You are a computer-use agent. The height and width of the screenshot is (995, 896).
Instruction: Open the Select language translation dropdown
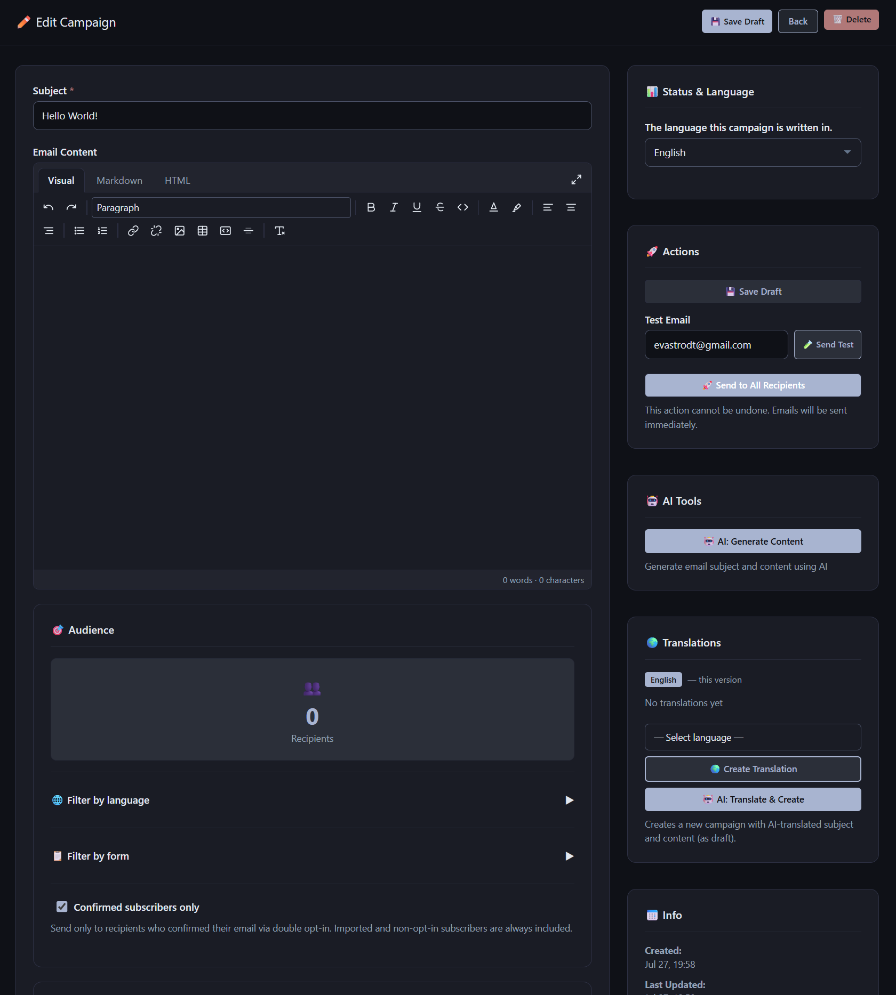(x=753, y=737)
